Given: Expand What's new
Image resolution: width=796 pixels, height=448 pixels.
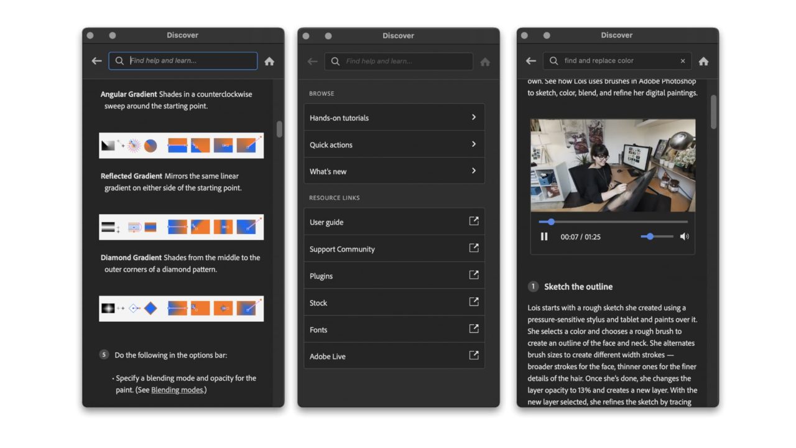Looking at the screenshot, I should pyautogui.click(x=394, y=171).
